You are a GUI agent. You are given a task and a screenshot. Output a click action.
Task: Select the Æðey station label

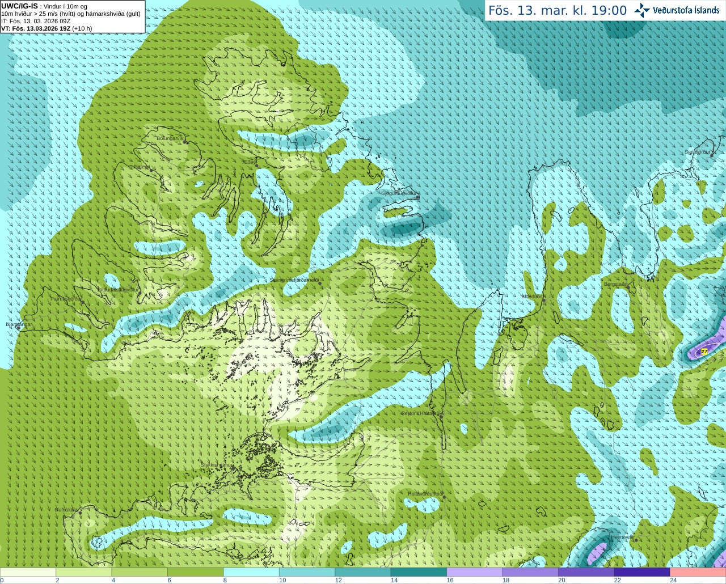point(248,162)
